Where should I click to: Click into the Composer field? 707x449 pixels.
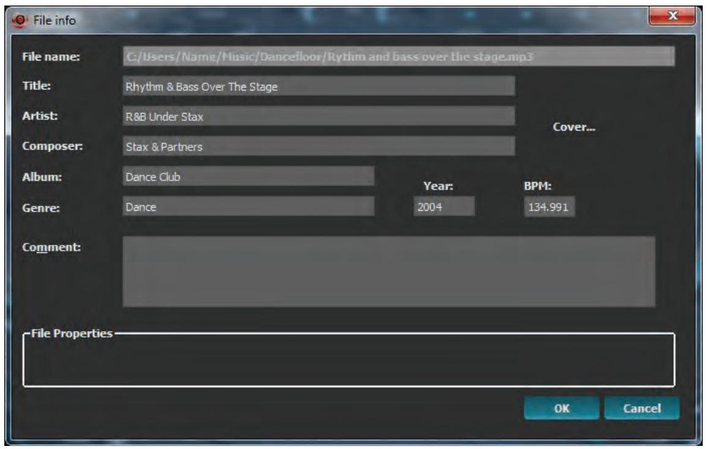tap(318, 147)
